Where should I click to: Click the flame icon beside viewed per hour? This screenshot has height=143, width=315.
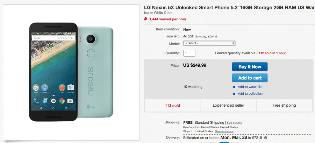(x=146, y=19)
